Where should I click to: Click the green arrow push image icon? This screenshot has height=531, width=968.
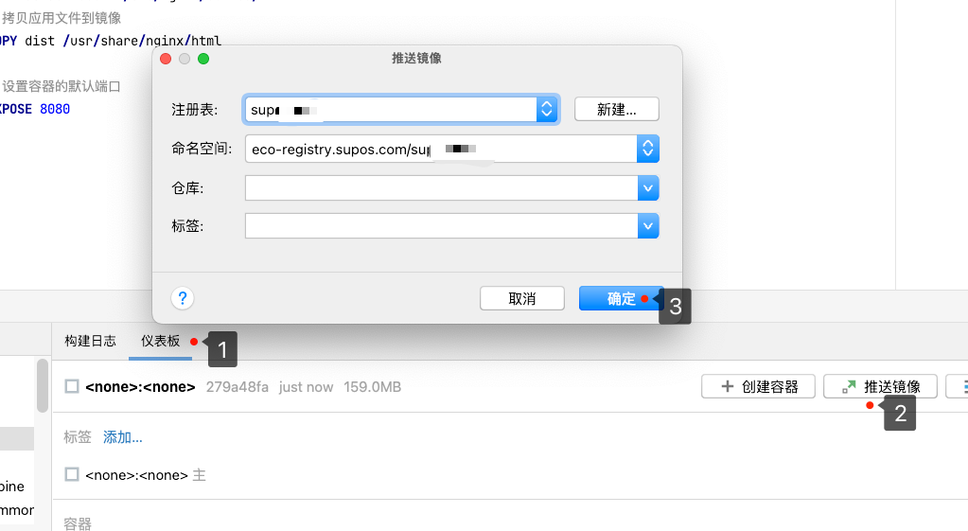pos(849,386)
